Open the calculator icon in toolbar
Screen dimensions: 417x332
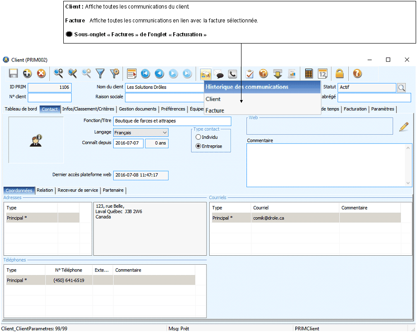pyautogui.click(x=309, y=74)
